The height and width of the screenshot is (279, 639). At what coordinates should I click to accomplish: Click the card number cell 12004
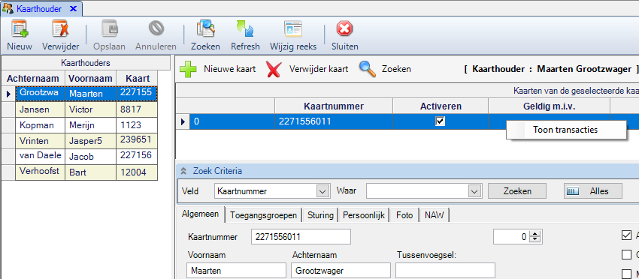coord(137,172)
